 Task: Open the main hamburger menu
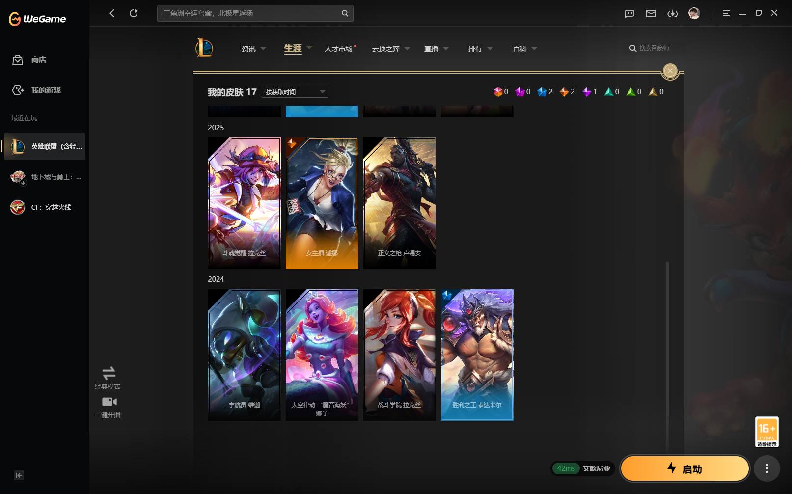pyautogui.click(x=726, y=13)
